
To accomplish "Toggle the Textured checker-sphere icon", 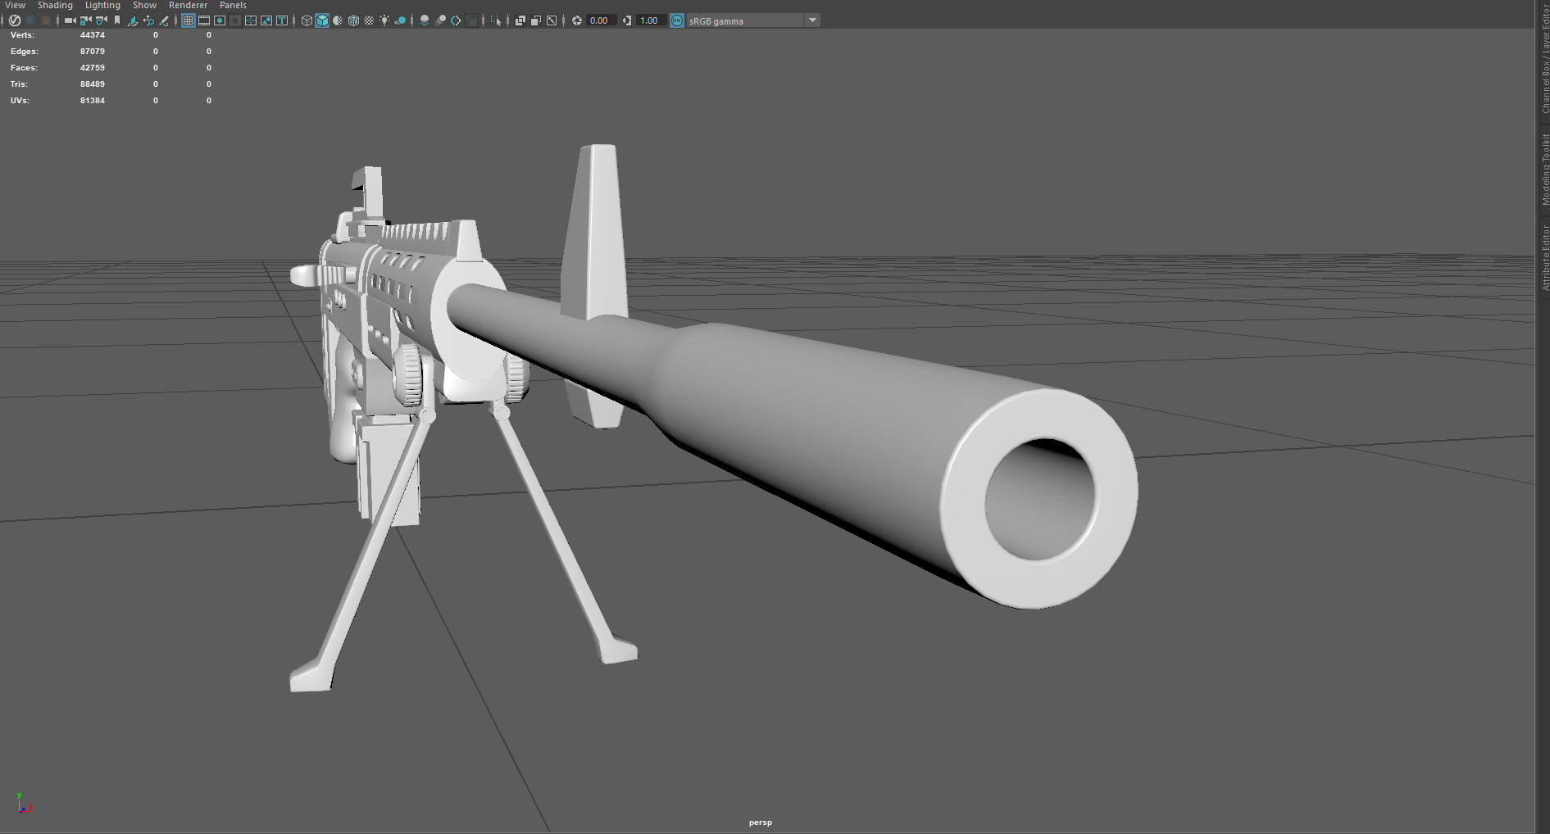I will pyautogui.click(x=369, y=20).
